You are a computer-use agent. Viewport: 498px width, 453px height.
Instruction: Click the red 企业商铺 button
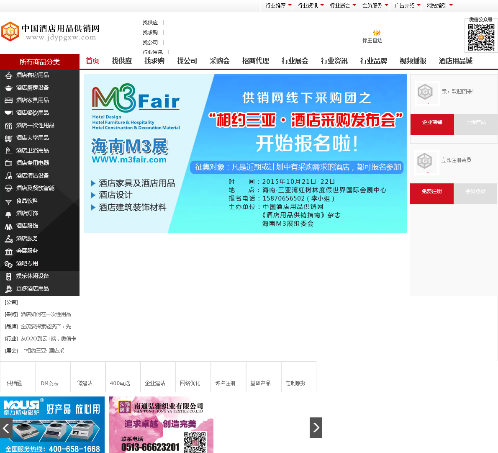(432, 124)
